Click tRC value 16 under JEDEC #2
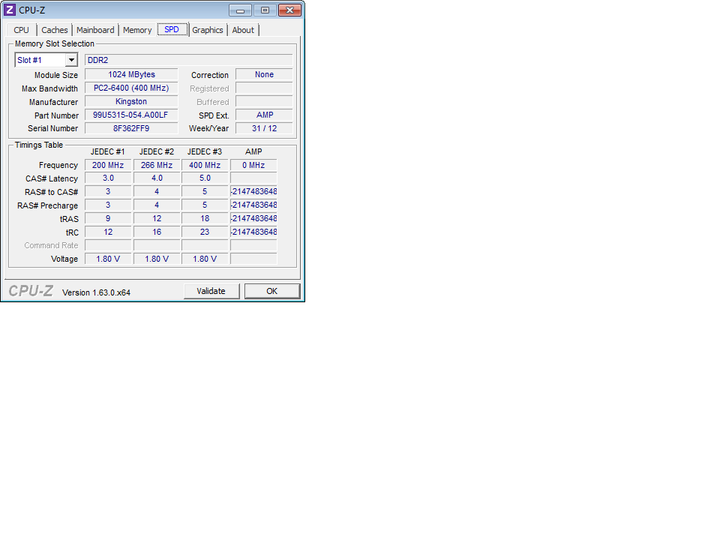 coord(157,232)
